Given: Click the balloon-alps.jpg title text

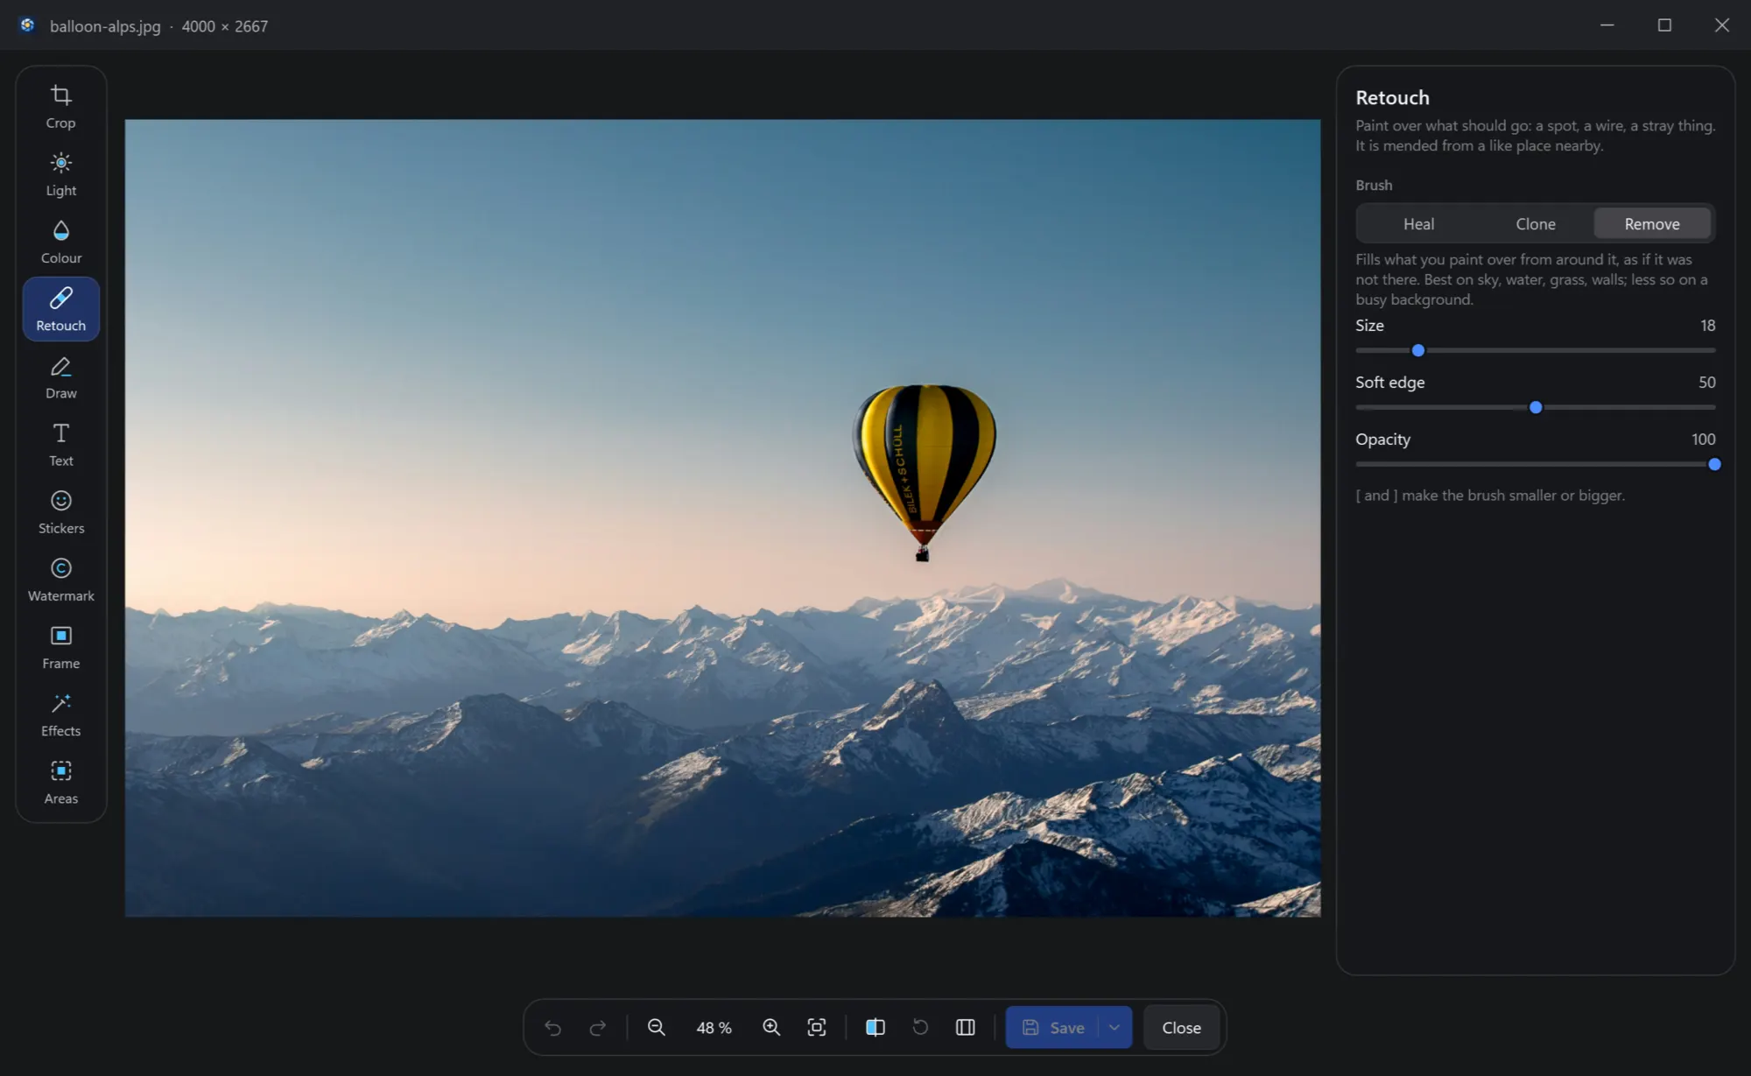Looking at the screenshot, I should (105, 26).
